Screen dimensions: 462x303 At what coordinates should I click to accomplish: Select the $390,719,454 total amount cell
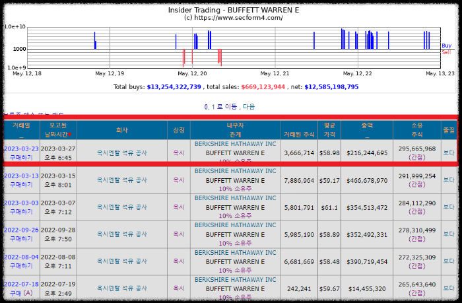367,261
